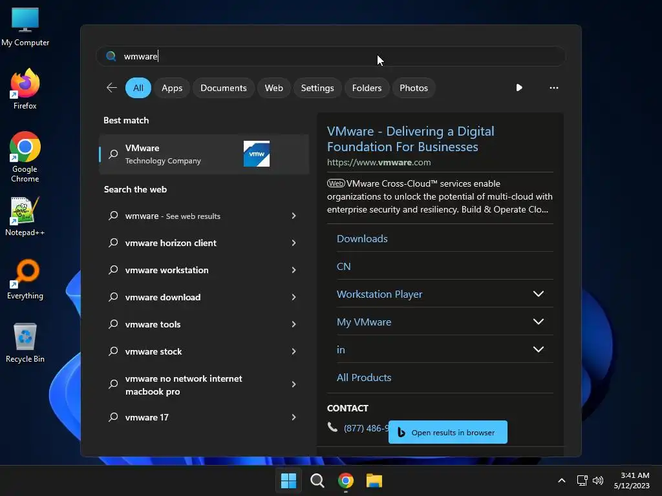Select the All filter tab
Viewport: 662px width, 496px height.
coord(138,88)
